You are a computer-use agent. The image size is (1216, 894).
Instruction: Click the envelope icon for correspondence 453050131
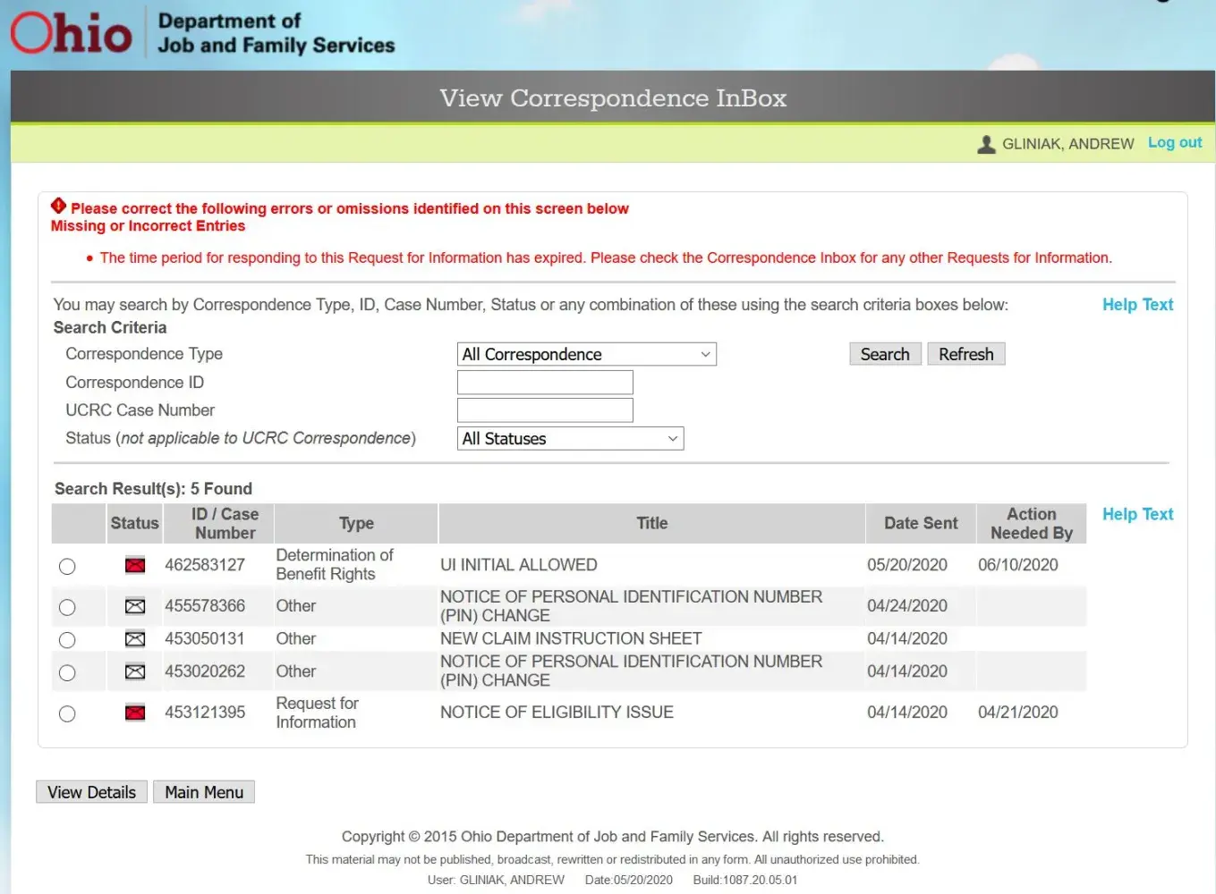(135, 639)
